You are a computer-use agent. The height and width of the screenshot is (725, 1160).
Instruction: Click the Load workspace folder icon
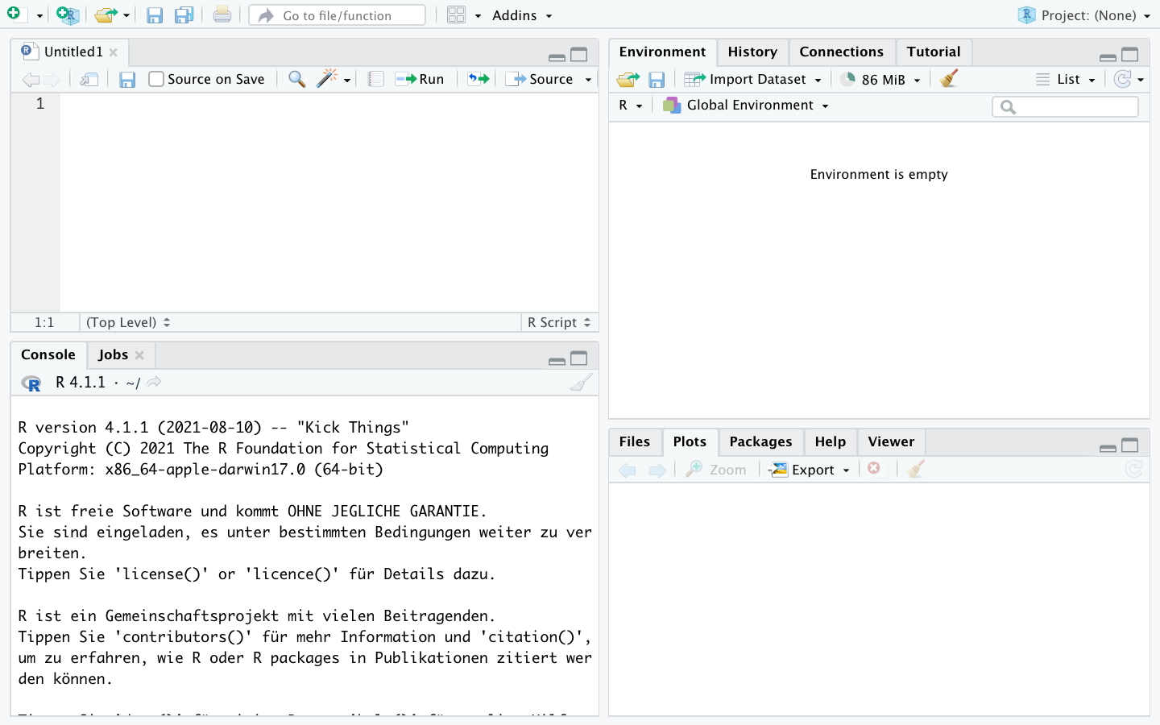[x=628, y=79]
